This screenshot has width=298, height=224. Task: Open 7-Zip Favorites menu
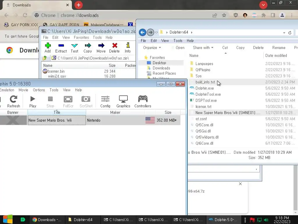pos(81,38)
